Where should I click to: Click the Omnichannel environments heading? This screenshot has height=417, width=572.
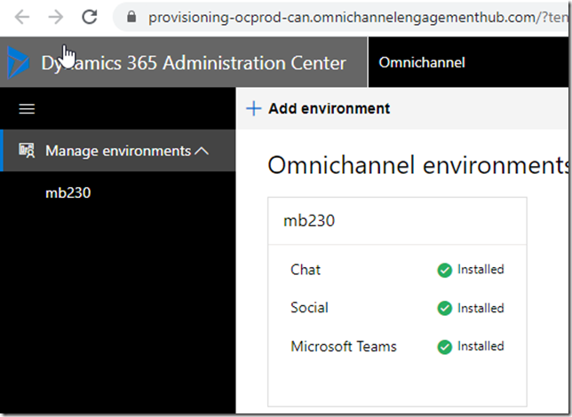418,165
